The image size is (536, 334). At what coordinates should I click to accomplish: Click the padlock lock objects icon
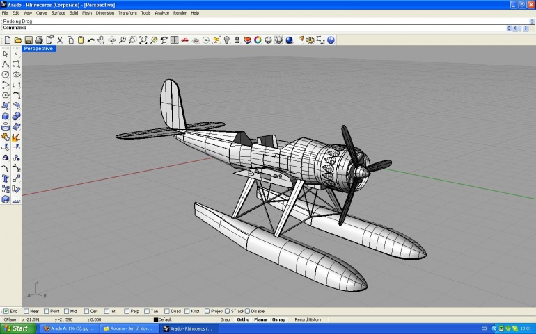tap(237, 40)
